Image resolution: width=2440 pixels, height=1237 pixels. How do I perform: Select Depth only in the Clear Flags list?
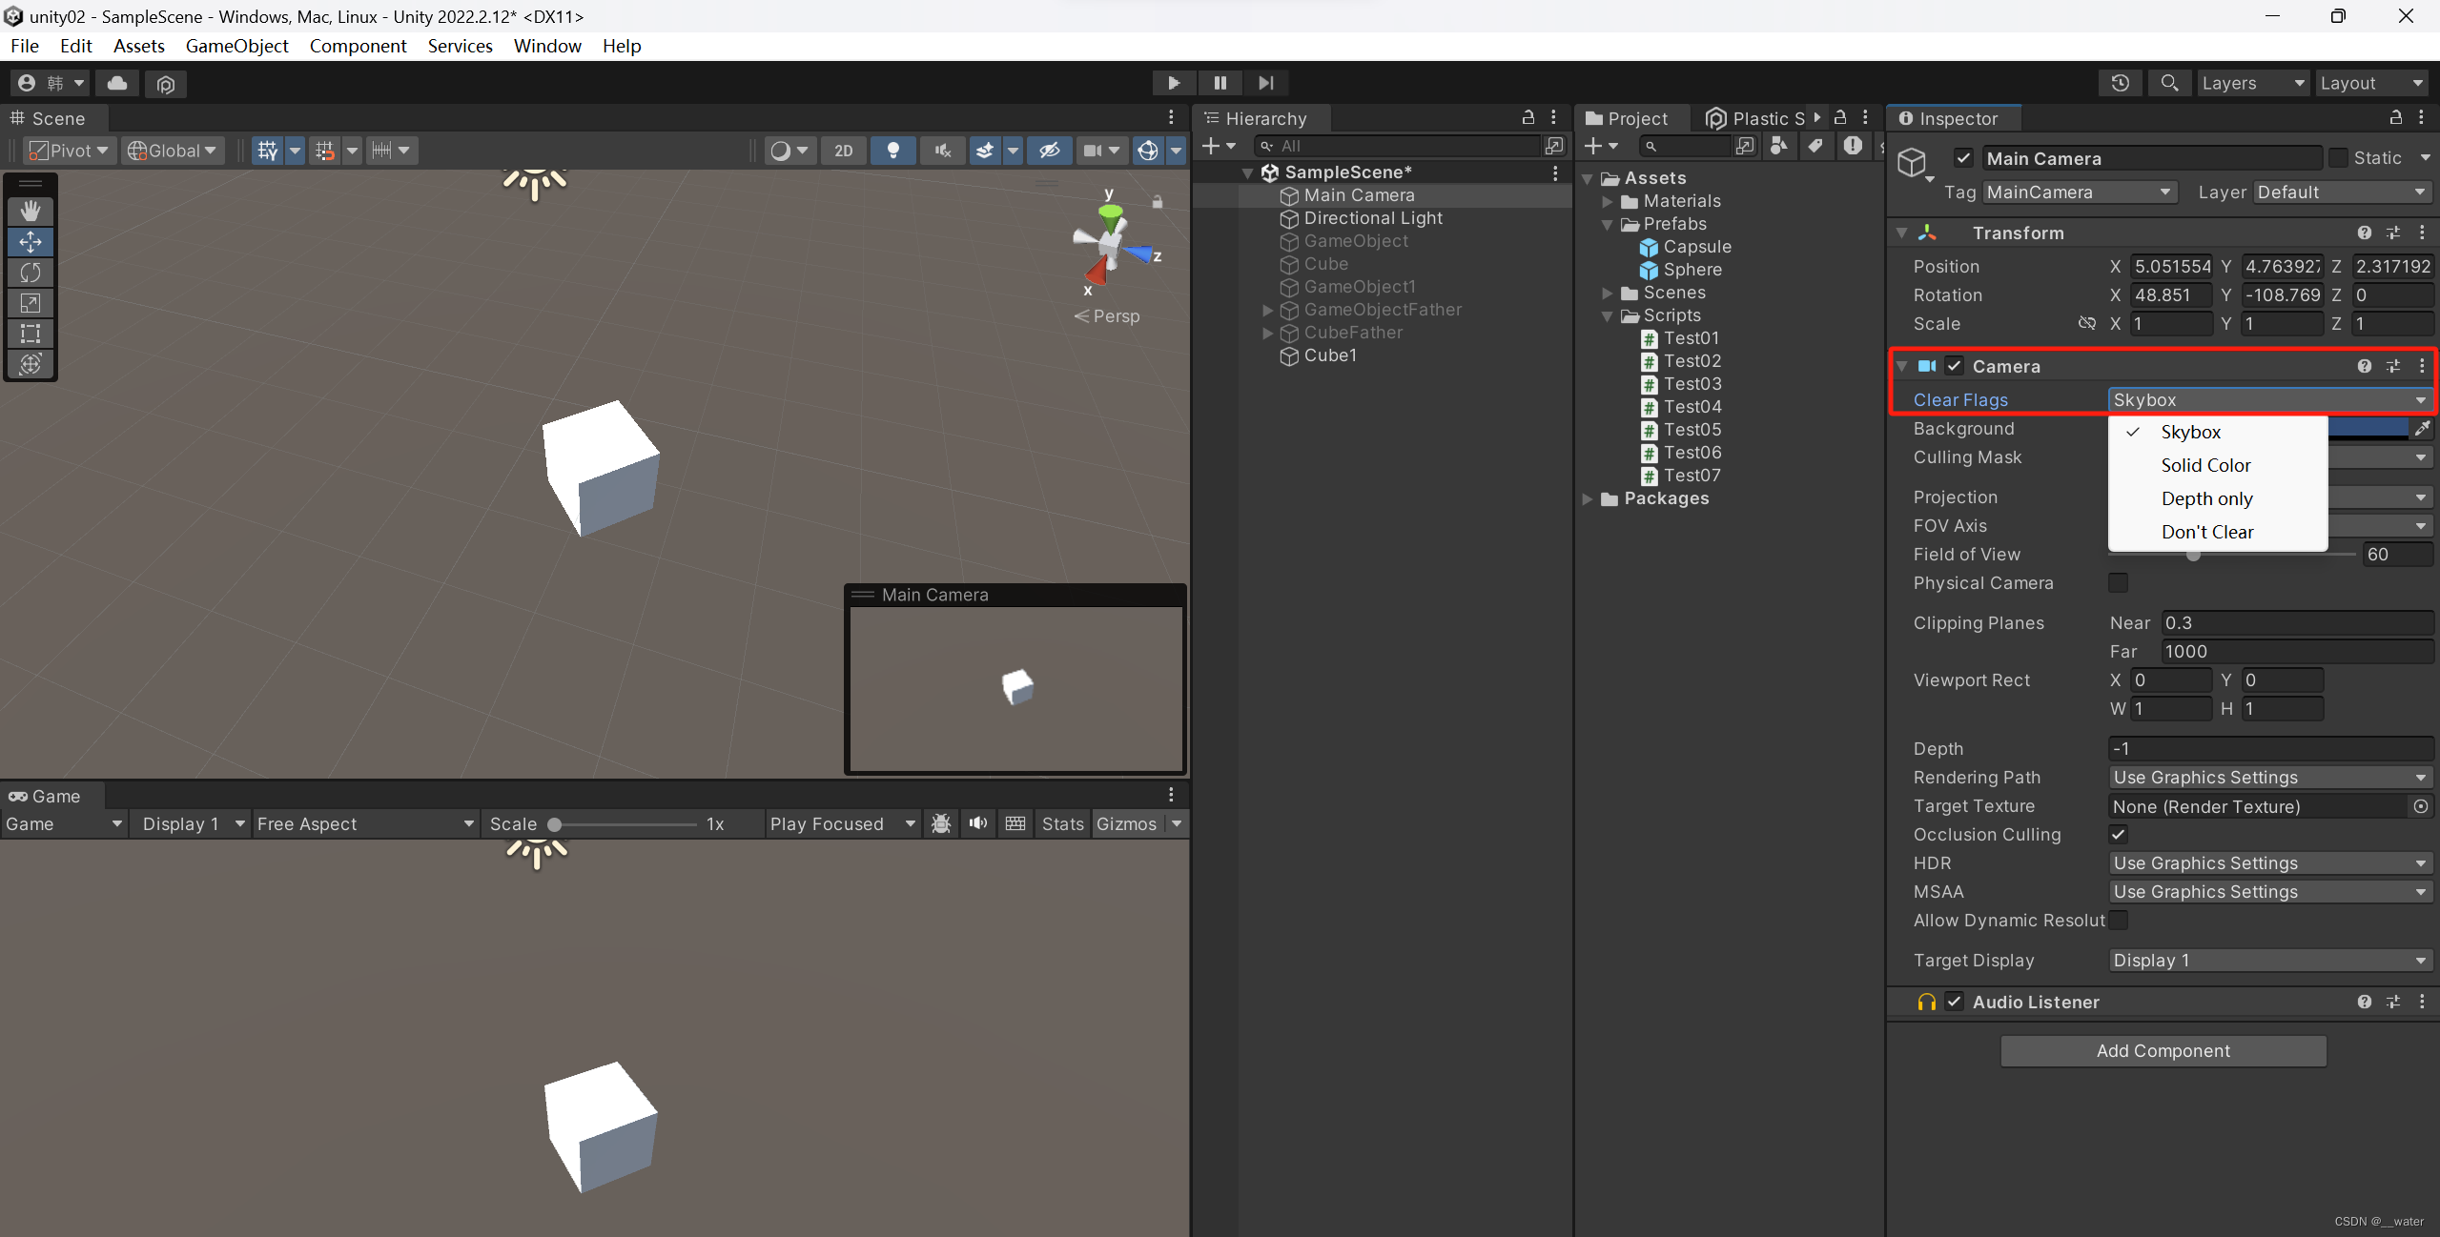2205,498
